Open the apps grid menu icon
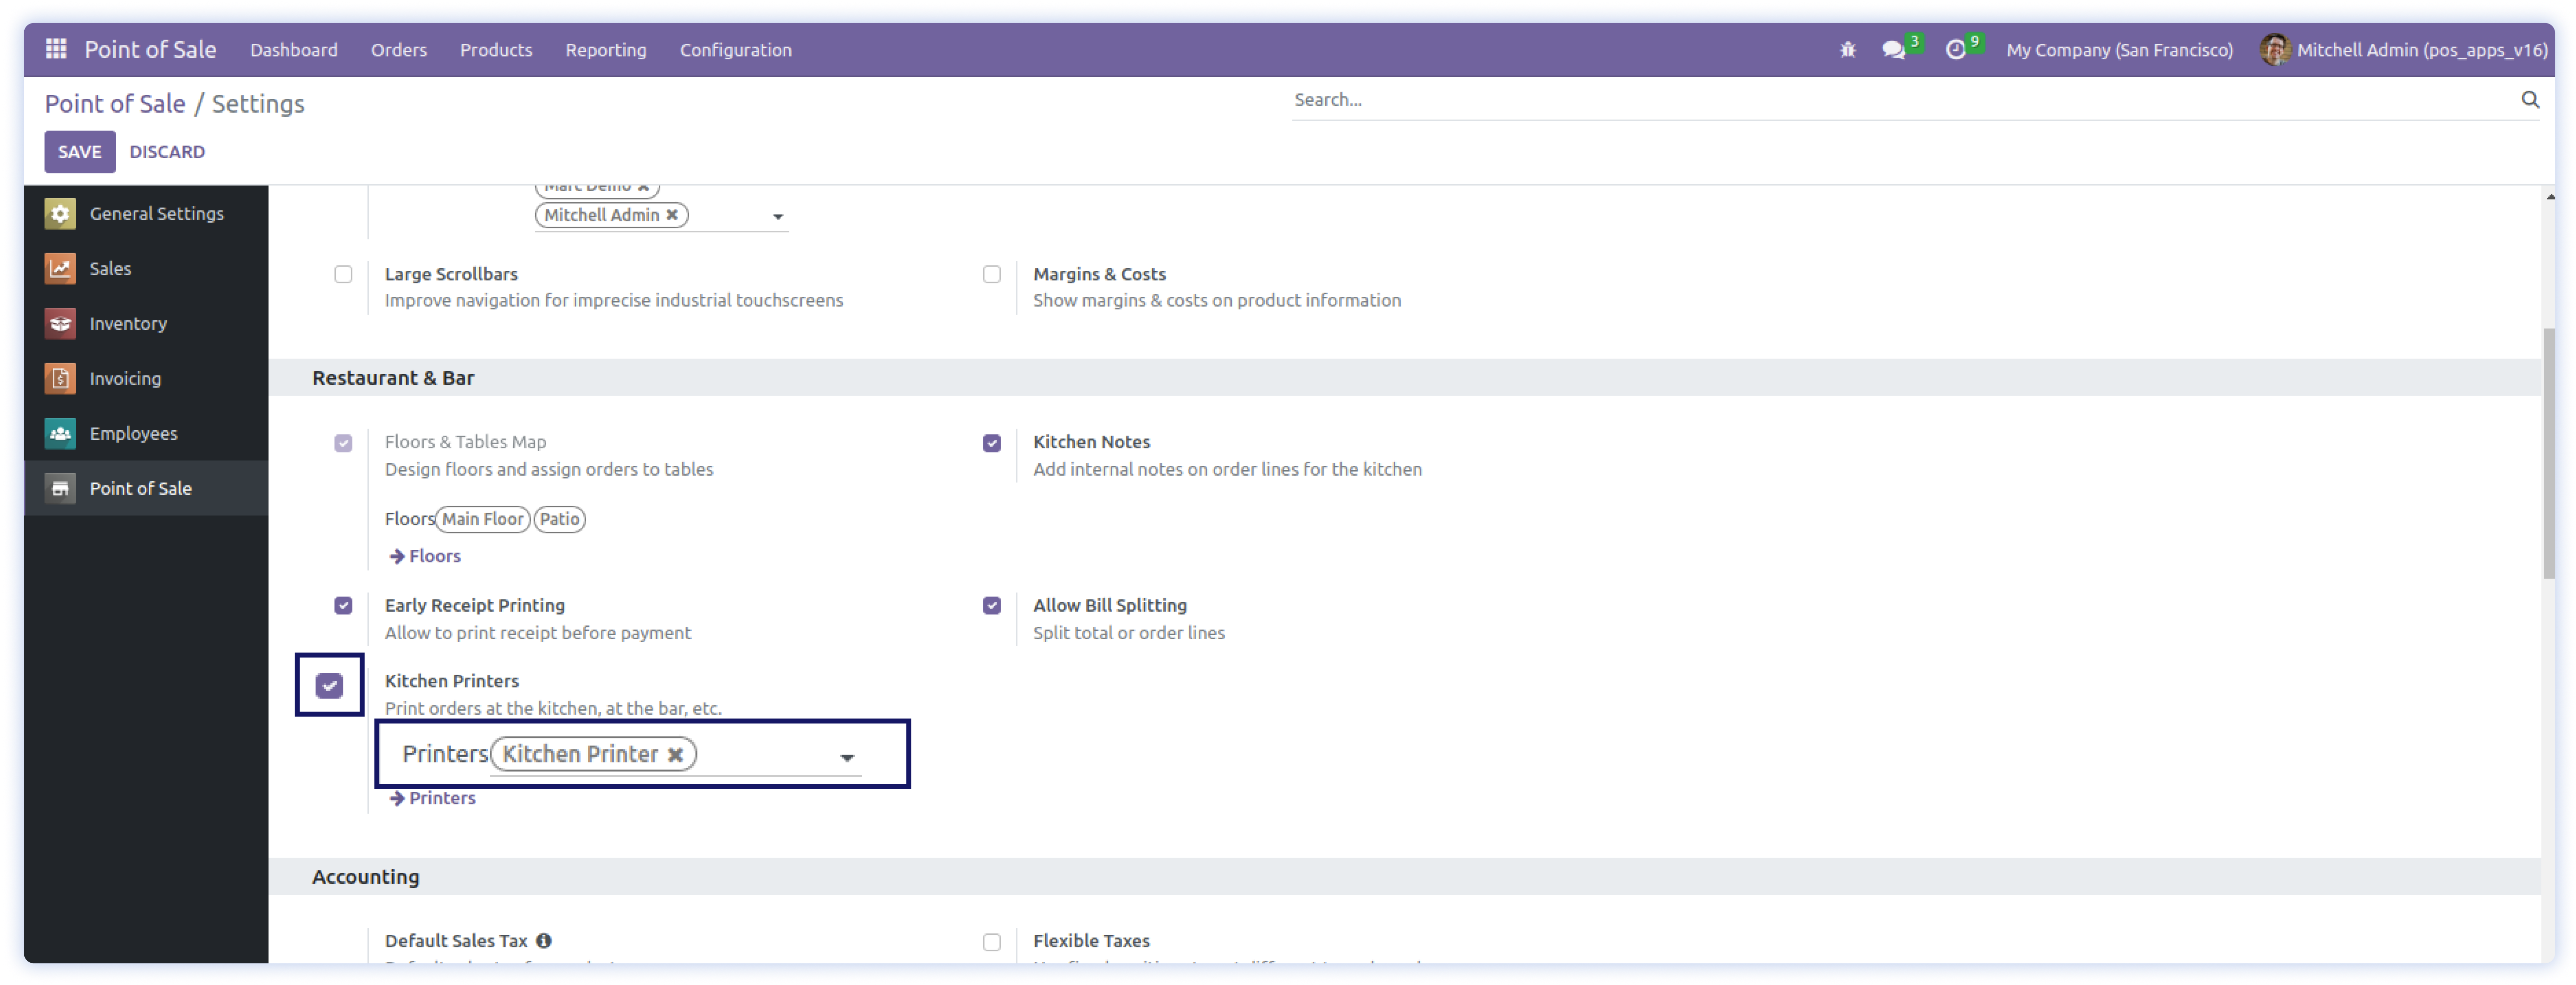The width and height of the screenshot is (2576, 985). pos(56,49)
